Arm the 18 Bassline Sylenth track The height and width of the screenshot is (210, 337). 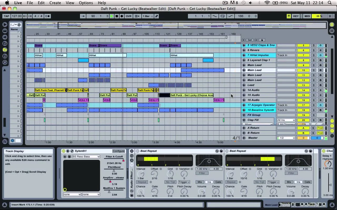coord(320,110)
